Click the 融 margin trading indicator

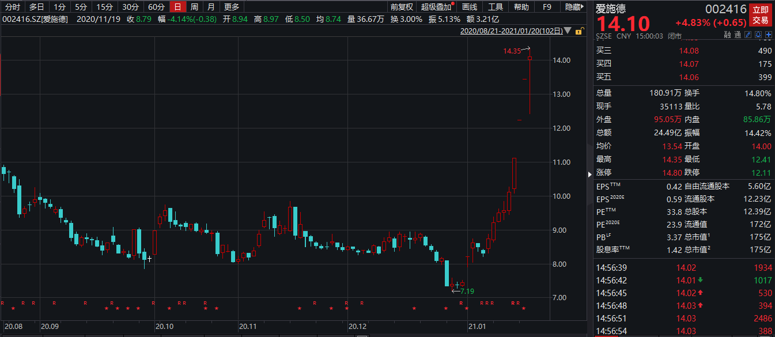click(x=728, y=36)
